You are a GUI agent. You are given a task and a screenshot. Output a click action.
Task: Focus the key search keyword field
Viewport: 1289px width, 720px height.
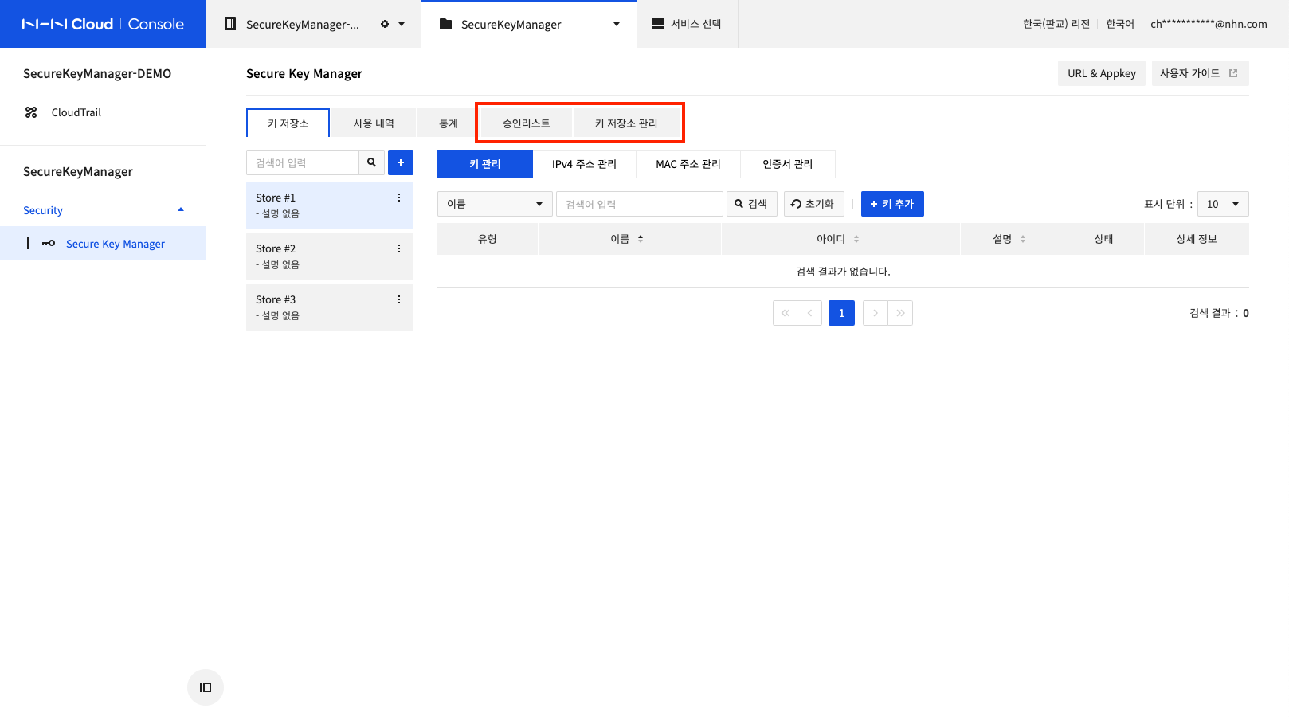point(640,204)
